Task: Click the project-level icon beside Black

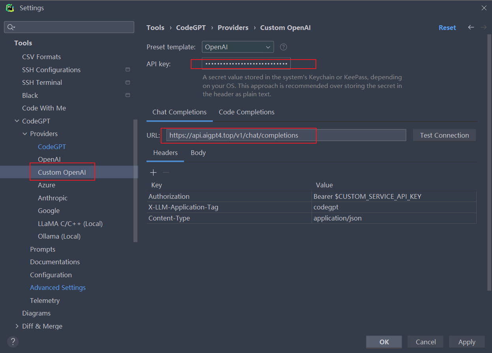Action: (128, 95)
